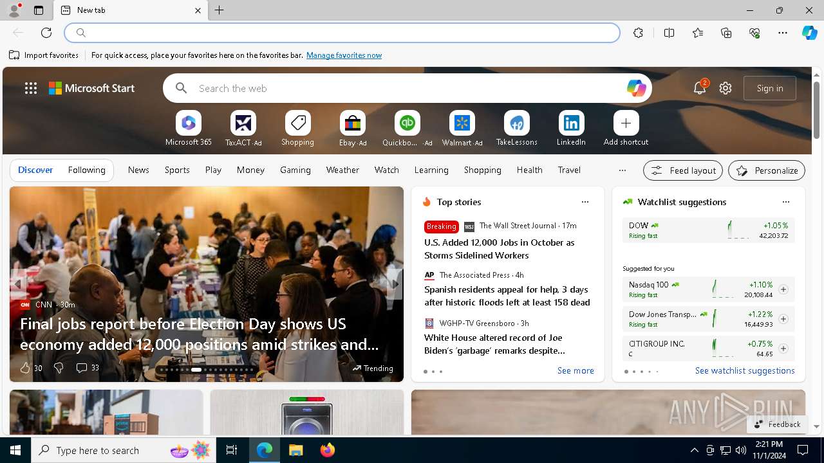Open Task View on taskbar
The image size is (824, 463).
[x=232, y=450]
